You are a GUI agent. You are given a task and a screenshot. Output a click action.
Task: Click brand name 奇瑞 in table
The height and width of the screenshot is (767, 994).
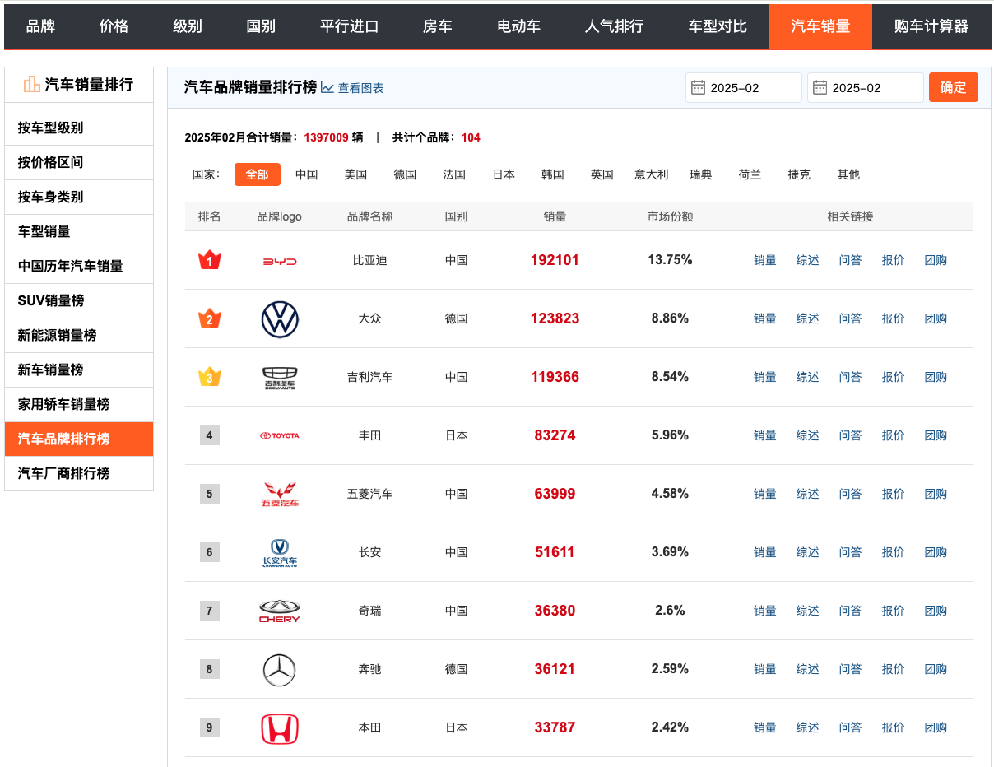[370, 611]
